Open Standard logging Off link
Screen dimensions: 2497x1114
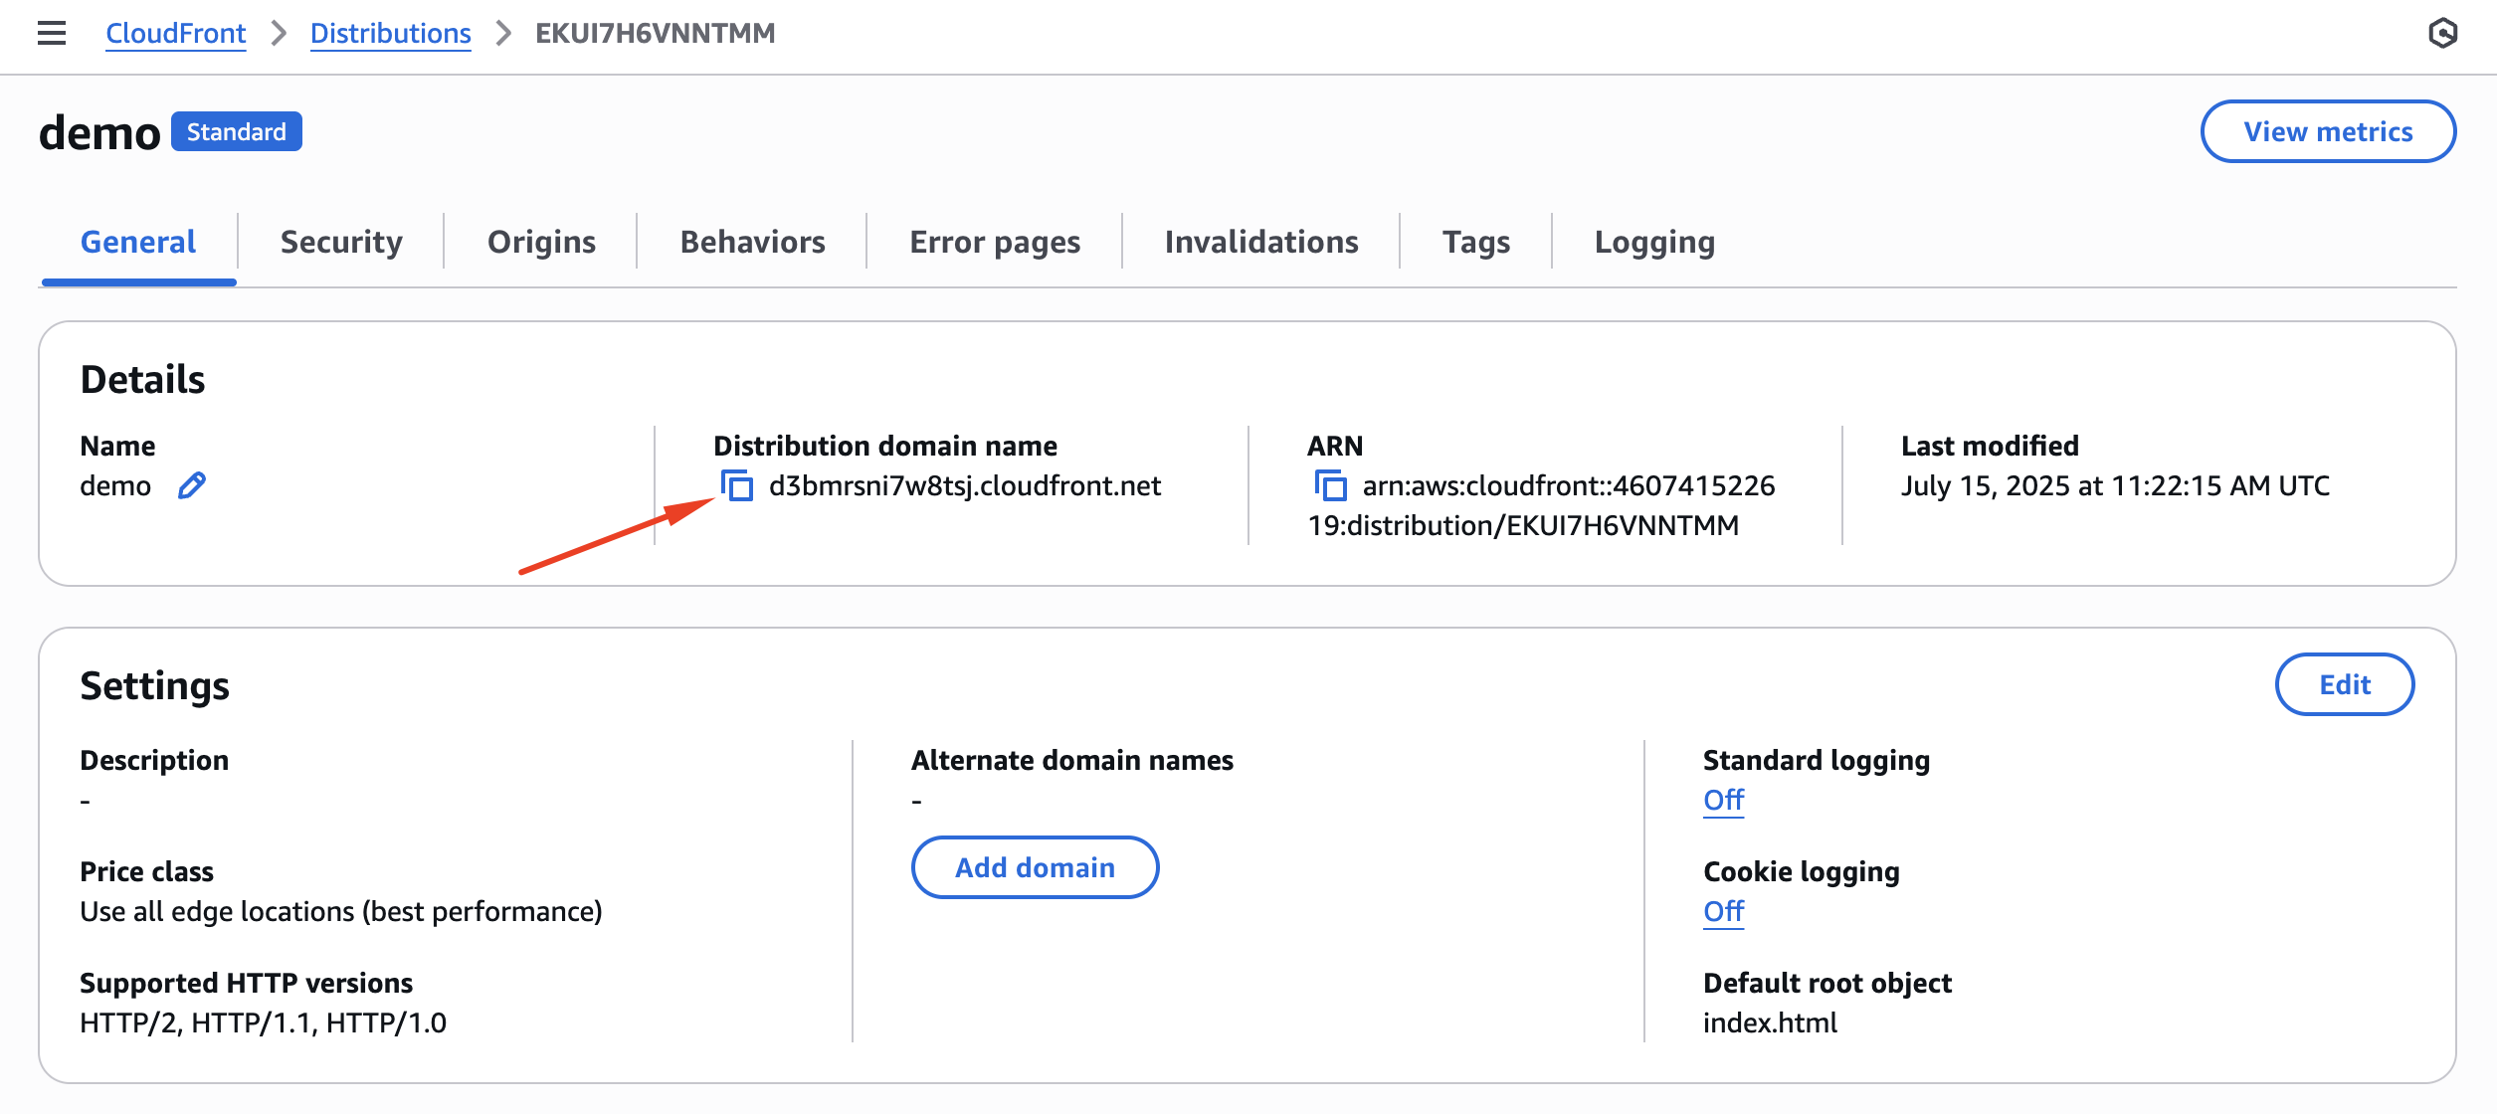[1723, 800]
